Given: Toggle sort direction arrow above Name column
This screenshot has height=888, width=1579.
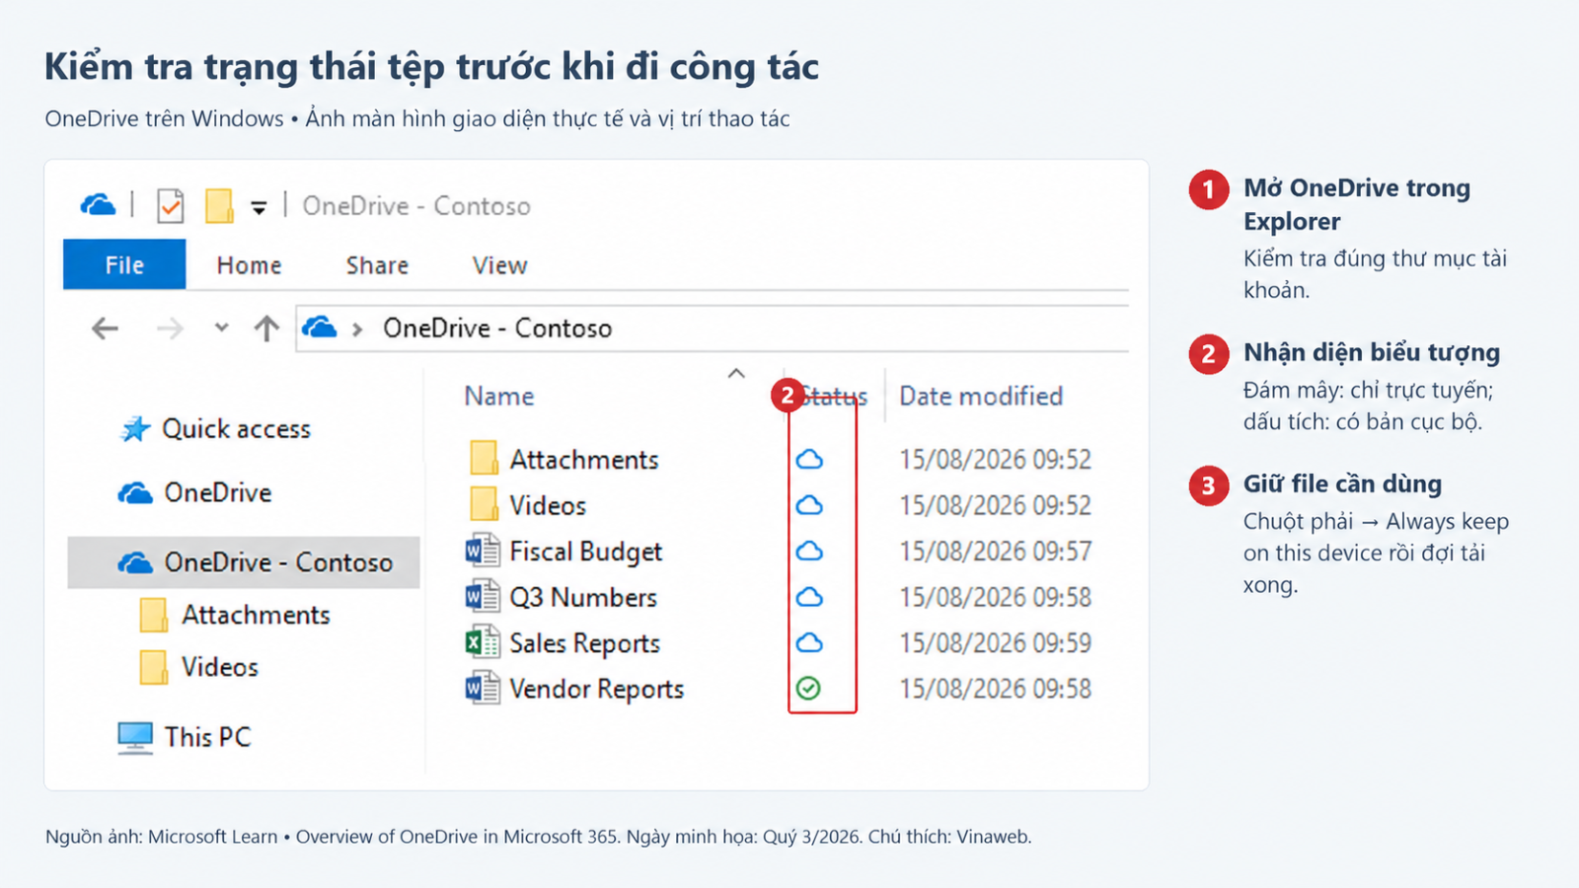Looking at the screenshot, I should pyautogui.click(x=736, y=373).
